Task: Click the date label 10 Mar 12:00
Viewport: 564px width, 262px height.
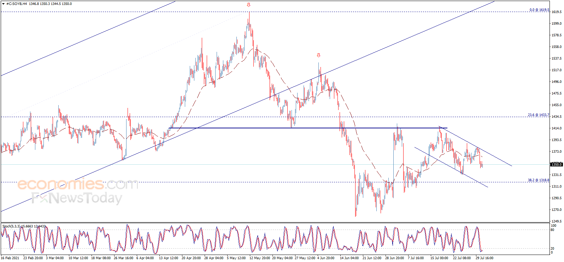Action: pos(78,258)
